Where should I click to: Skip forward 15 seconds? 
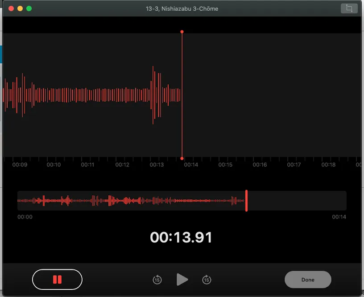click(206, 280)
